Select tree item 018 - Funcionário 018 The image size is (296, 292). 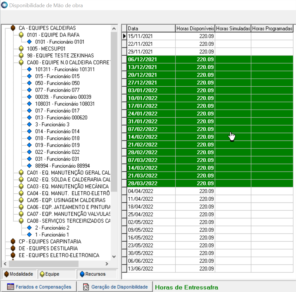[x=57, y=138]
